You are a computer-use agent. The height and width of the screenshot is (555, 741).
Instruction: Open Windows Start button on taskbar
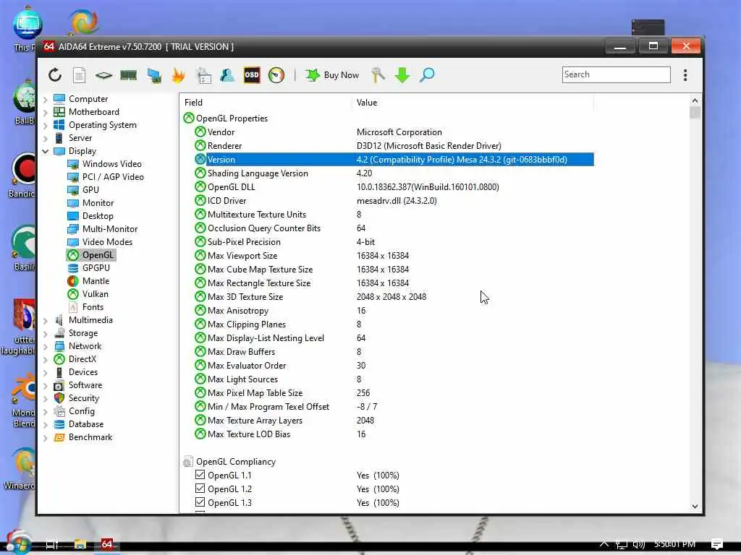[18, 543]
